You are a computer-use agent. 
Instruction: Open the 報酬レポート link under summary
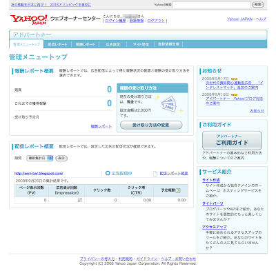click(x=101, y=126)
